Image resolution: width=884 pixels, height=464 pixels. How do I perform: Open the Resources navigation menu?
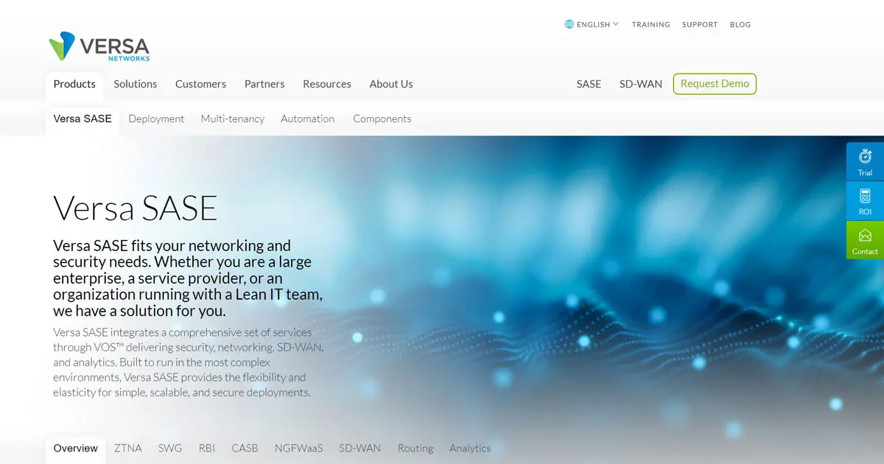coord(326,84)
